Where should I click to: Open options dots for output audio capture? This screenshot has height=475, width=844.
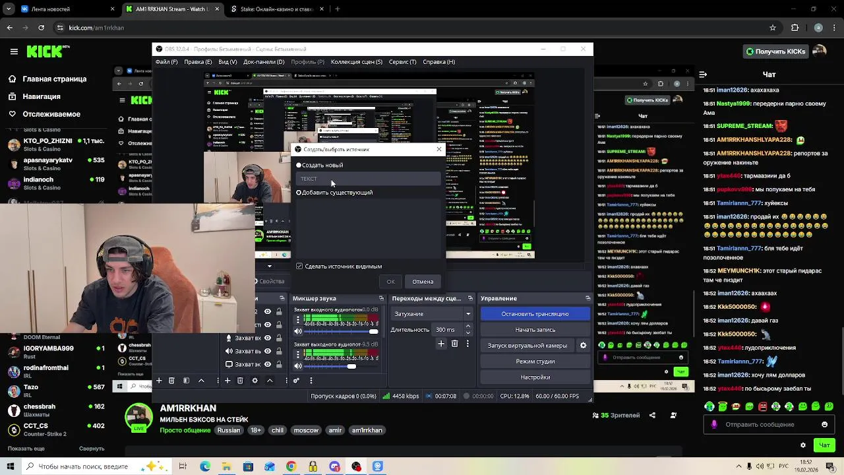[298, 356]
